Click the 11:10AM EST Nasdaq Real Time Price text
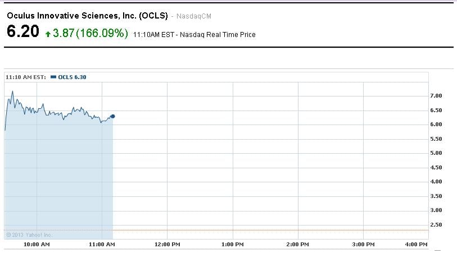 pos(194,35)
